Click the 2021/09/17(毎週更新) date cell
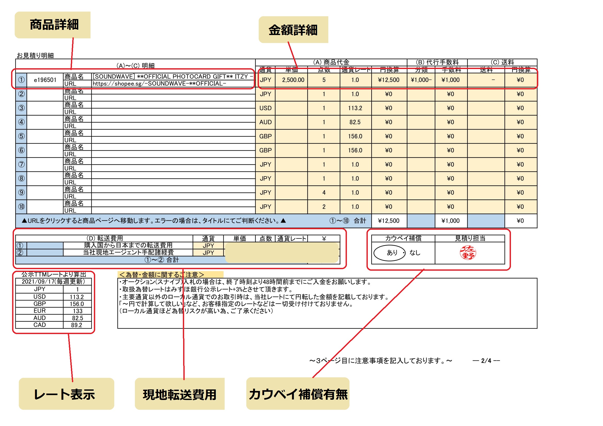 coord(54,282)
